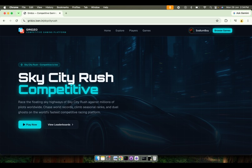Close the Gridzo tab
Viewport: 252px width, 168px height.
pos(60,13)
